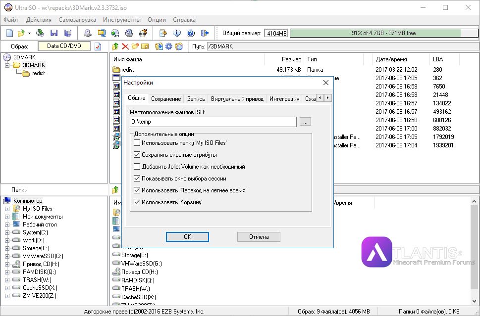Expand the Рабочий стол tree node
Image resolution: width=480 pixels, height=316 pixels.
7,225
